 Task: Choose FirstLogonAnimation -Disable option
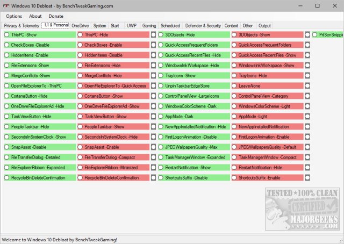(194, 137)
